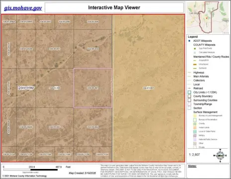Click the Bureau of Reclamation swatch
The image size is (231, 179).
click(195, 120)
